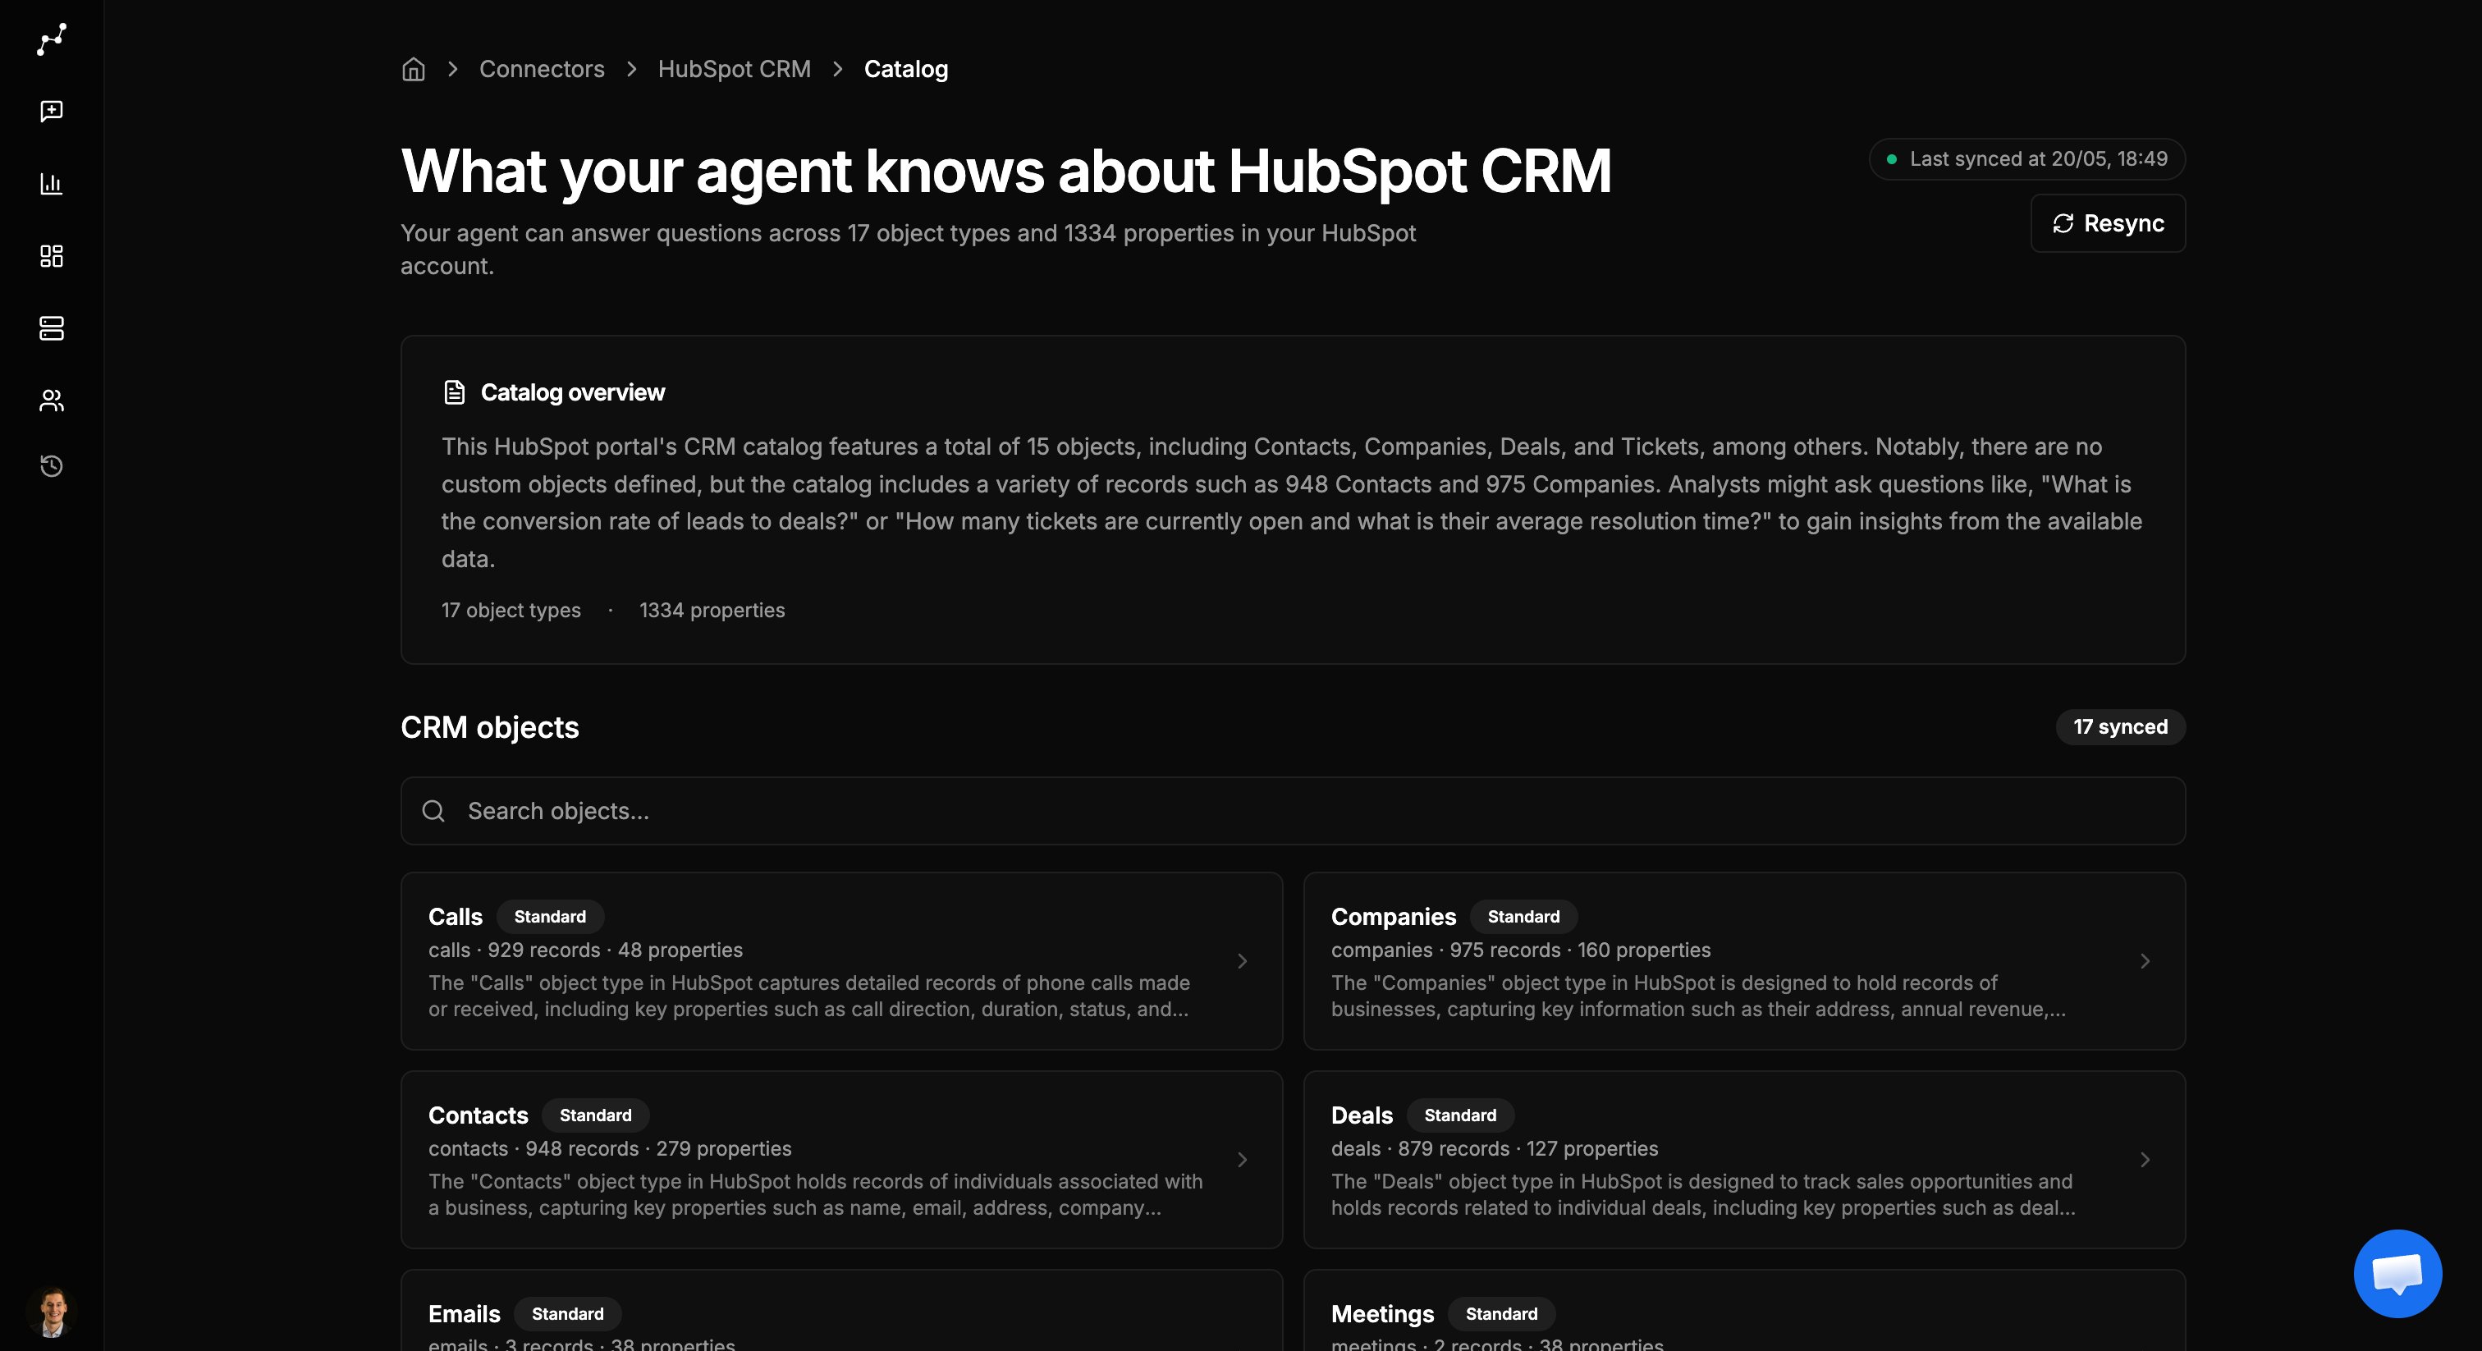Screen dimensions: 2482x1351
Task: Click 'deals · 879 records · 127 properties'
Action: tap(1495, 1148)
